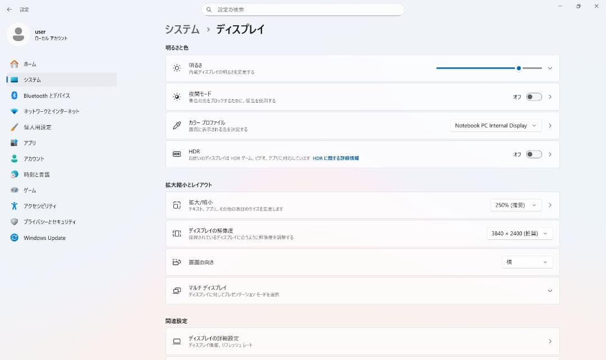Select 時刻と言語 in the sidebar
606x360 pixels.
click(36, 175)
